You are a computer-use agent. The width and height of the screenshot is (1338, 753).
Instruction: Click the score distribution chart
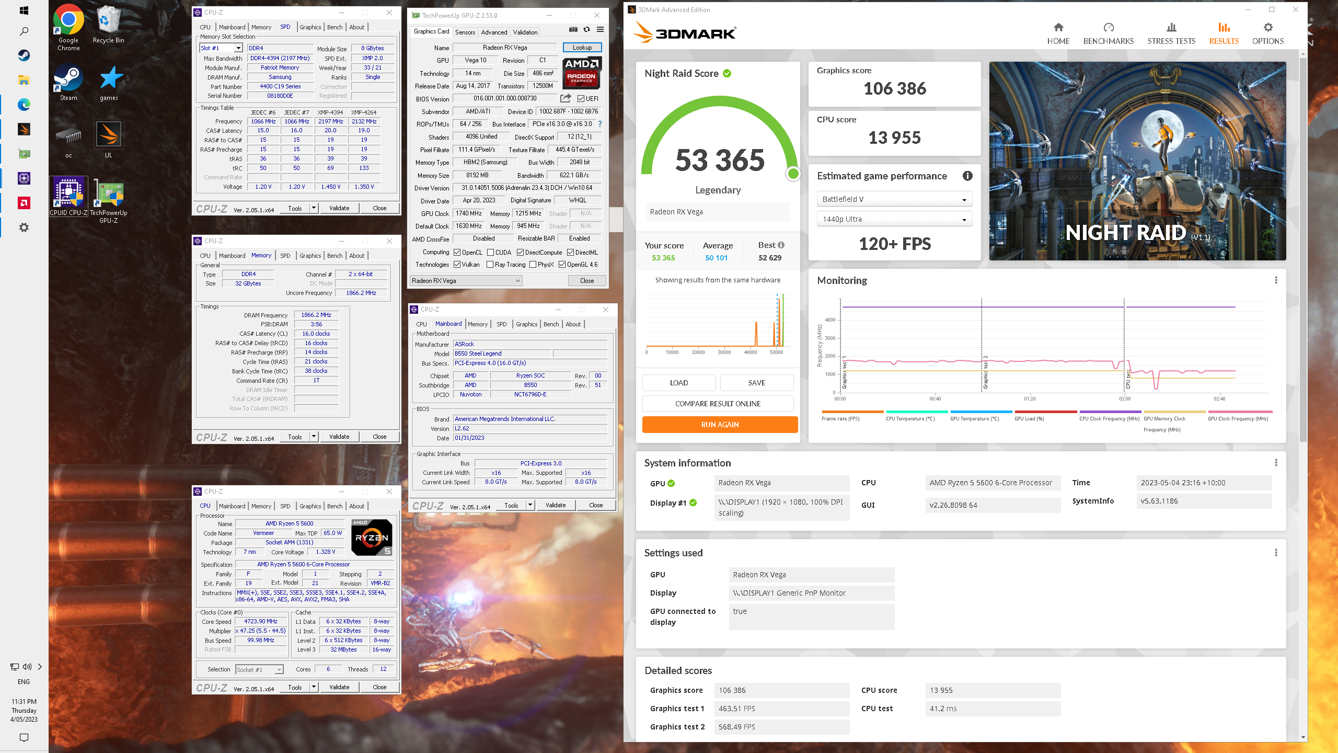[717, 323]
